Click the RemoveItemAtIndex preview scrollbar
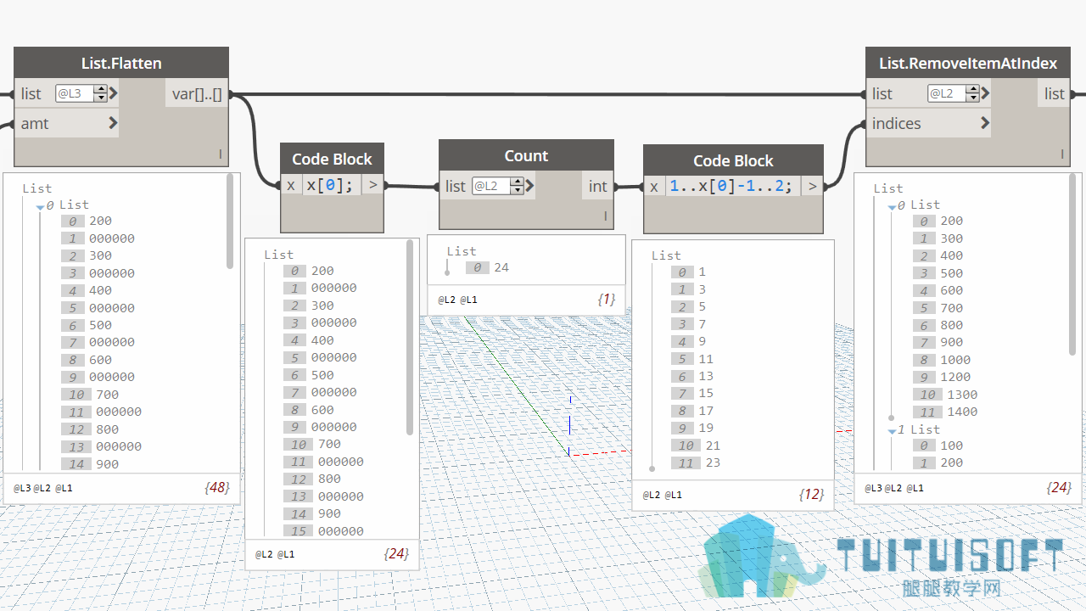Screen dimensions: 1086x611 coord(1072,266)
